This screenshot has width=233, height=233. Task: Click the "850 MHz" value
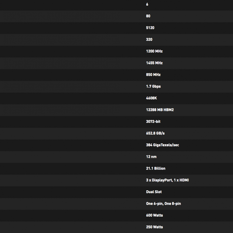(x=153, y=75)
